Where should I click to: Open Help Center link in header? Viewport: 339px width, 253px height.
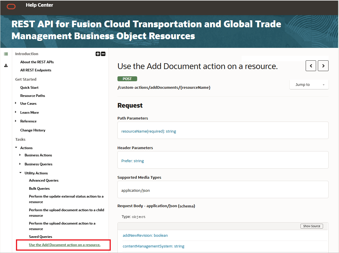[39, 5]
